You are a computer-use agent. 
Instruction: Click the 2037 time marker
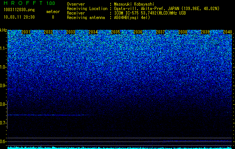point(160,32)
